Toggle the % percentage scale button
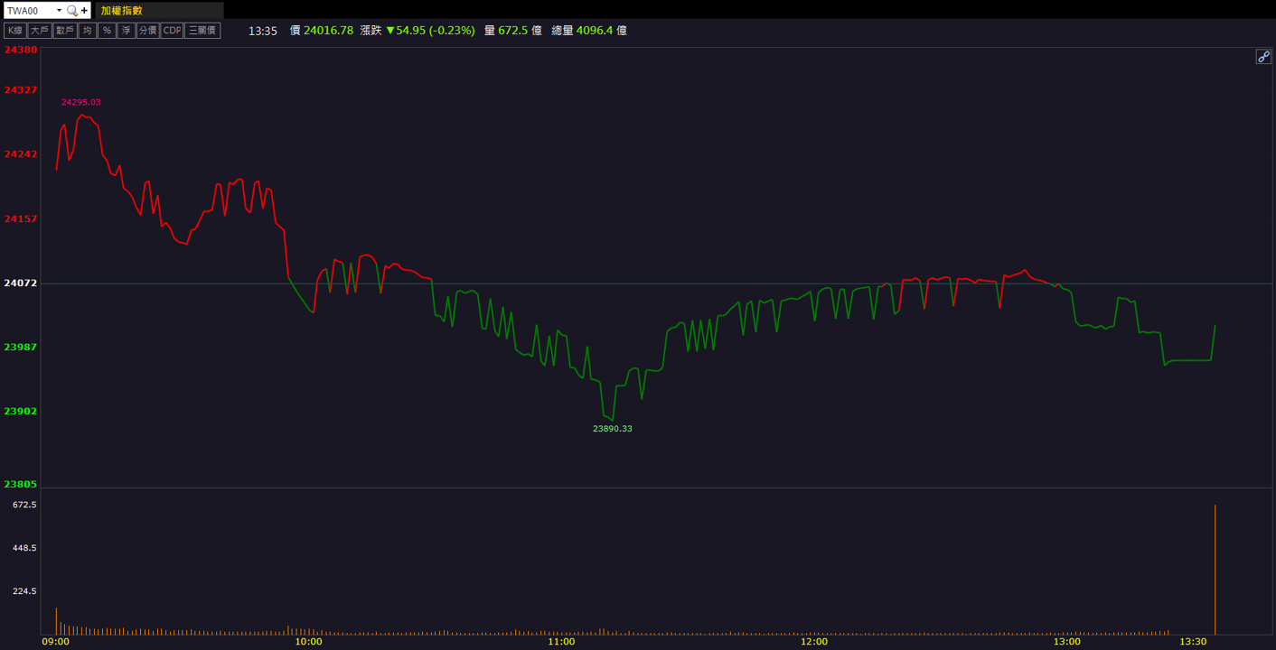This screenshot has width=1276, height=650. coord(107,31)
